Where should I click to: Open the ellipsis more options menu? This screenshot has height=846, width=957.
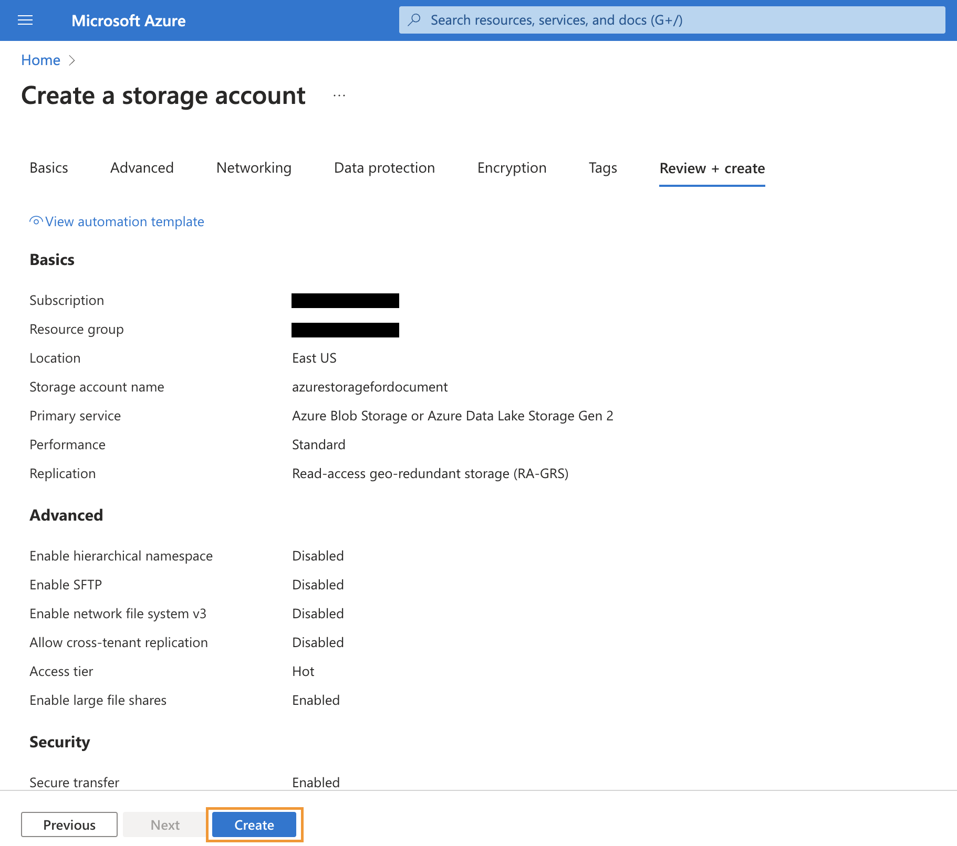(339, 96)
